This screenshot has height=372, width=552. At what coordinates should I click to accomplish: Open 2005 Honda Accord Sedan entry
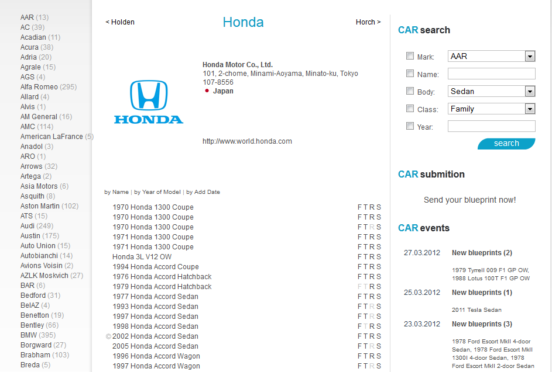coord(155,346)
